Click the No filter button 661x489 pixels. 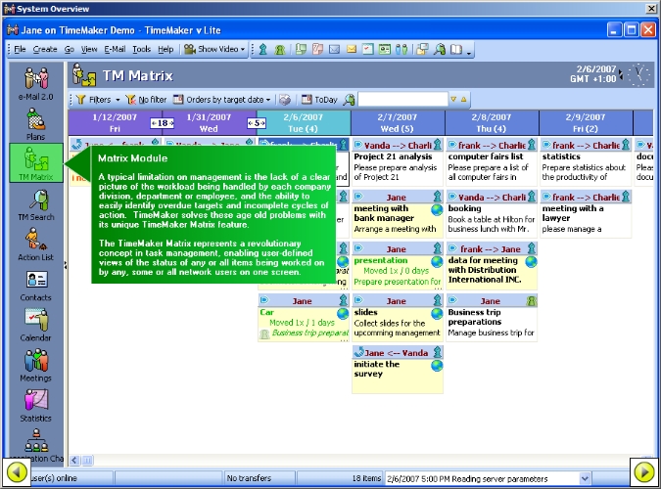(147, 100)
